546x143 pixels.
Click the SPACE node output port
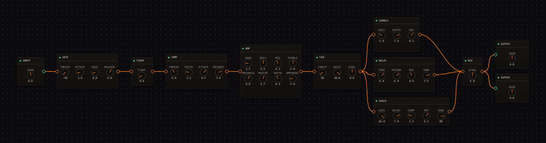coord(449,112)
